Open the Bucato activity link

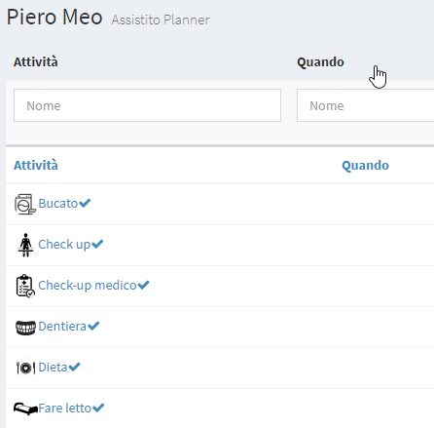pyautogui.click(x=58, y=204)
